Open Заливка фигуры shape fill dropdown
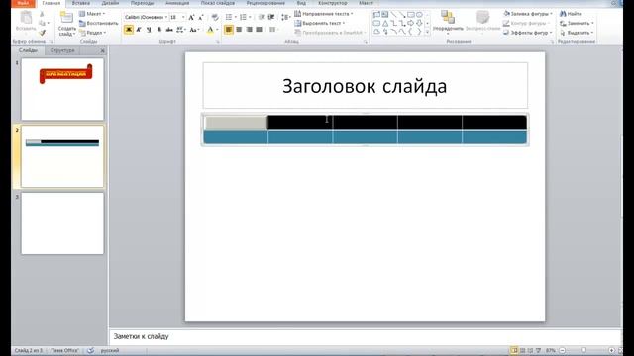The height and width of the screenshot is (356, 634). click(x=528, y=14)
